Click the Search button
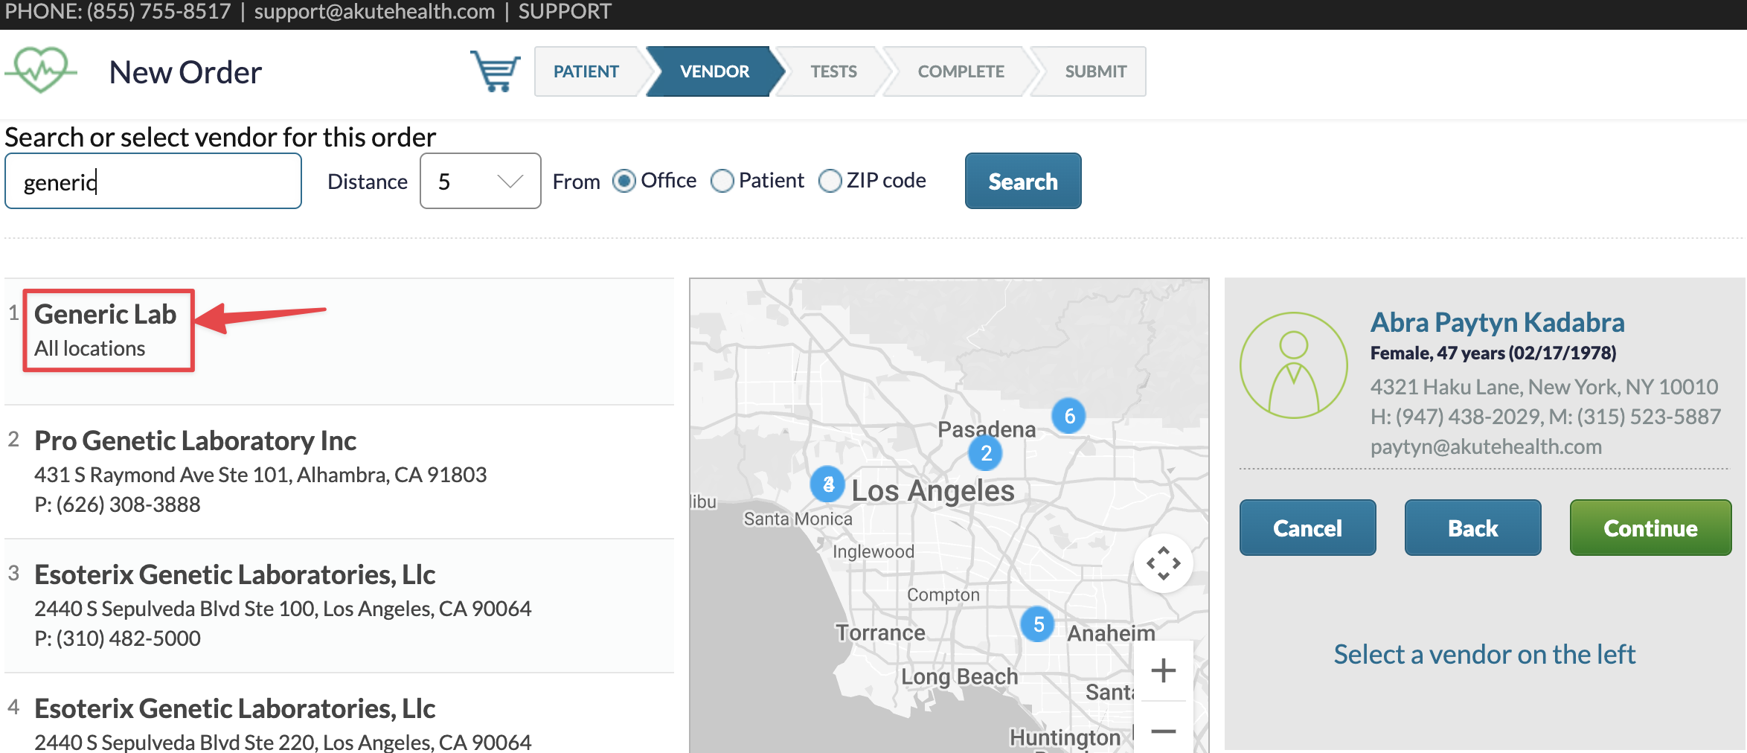Viewport: 1747px width, 753px height. tap(1023, 181)
